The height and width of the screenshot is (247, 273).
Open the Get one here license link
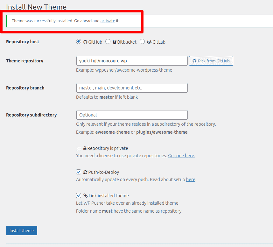[181, 156]
